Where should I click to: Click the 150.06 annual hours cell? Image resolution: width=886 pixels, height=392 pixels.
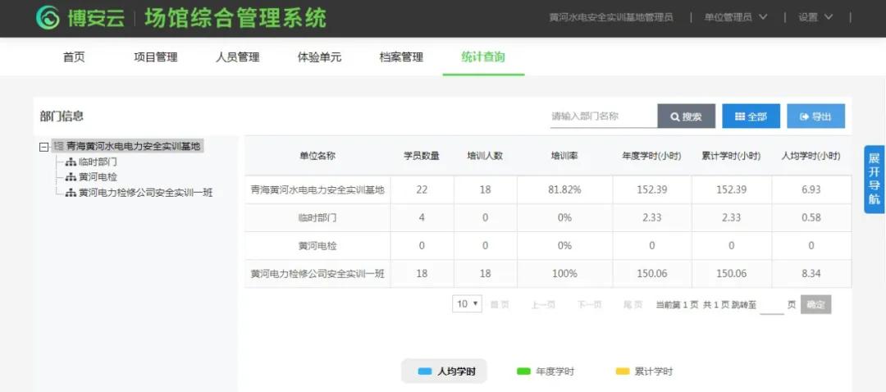[x=651, y=273]
